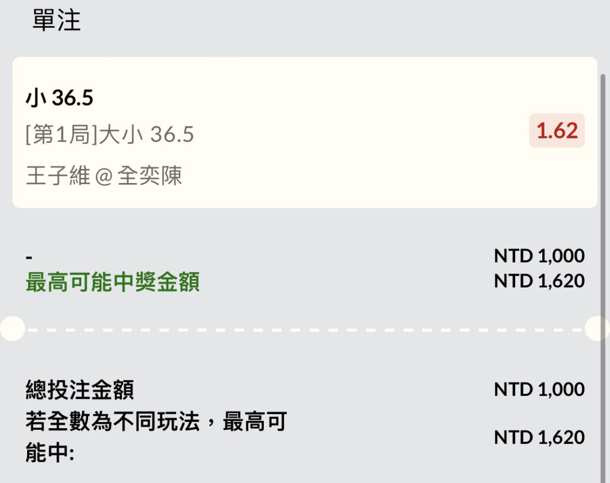This screenshot has height=483, width=610.
Task: Click the left ticket notch circle
Action: (12, 329)
